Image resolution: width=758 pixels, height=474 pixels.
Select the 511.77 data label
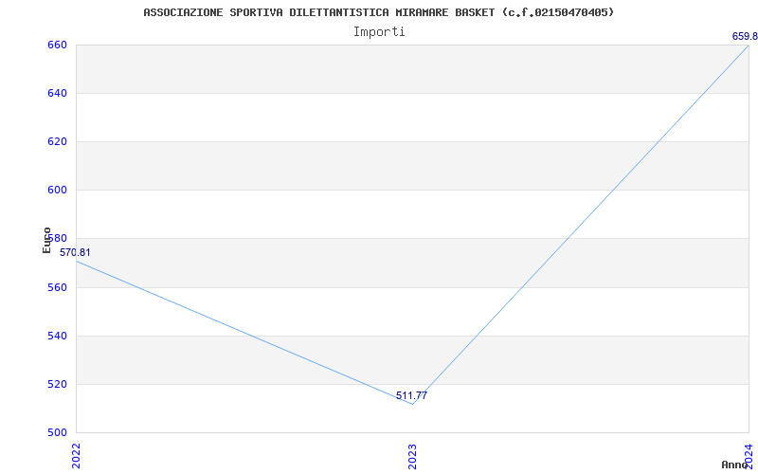click(411, 395)
